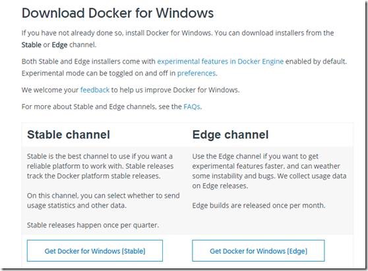368x271 pixels.
Task: Click the 'On this channel, you can select' paragraph
Action: tap(104, 200)
